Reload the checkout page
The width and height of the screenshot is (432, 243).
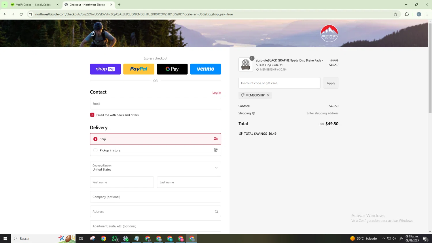pos(21,14)
